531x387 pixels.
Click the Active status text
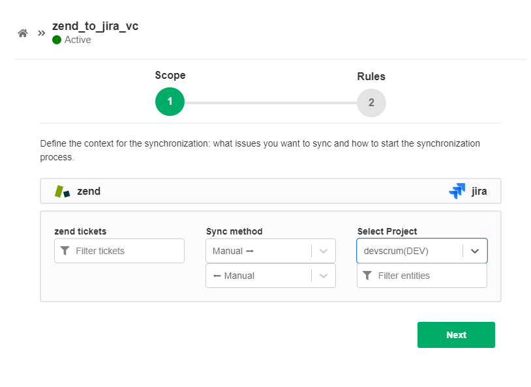click(x=78, y=40)
